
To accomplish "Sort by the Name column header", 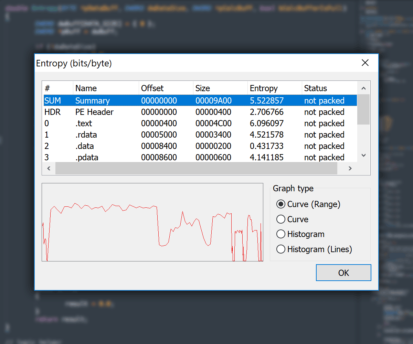I will tap(86, 88).
